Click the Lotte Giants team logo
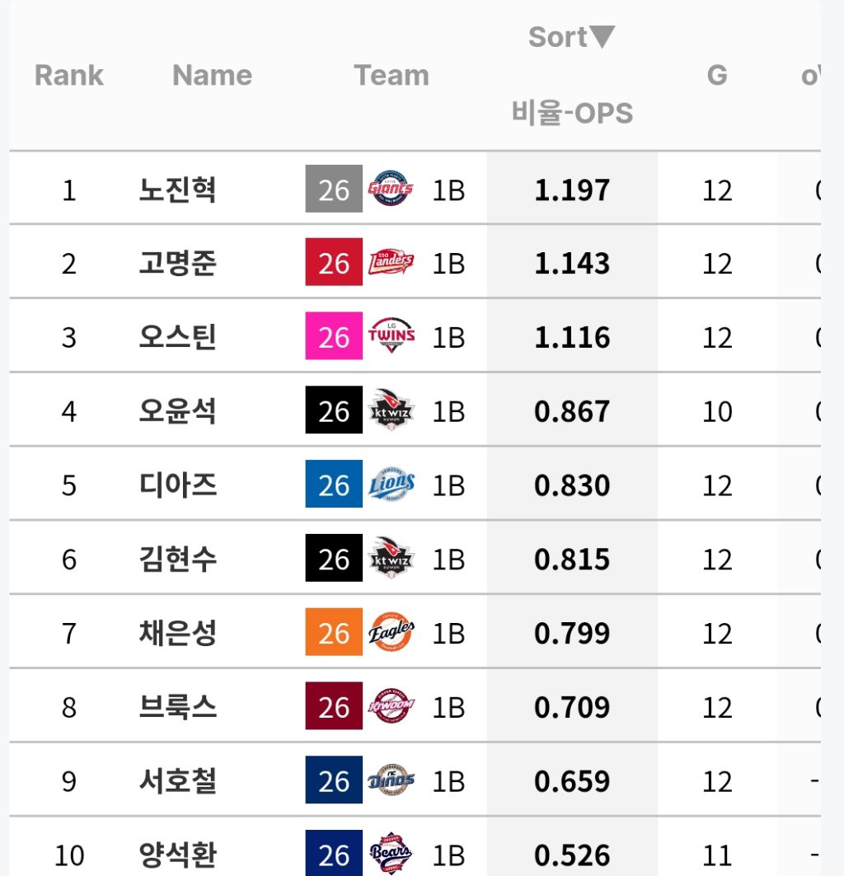 (x=391, y=189)
